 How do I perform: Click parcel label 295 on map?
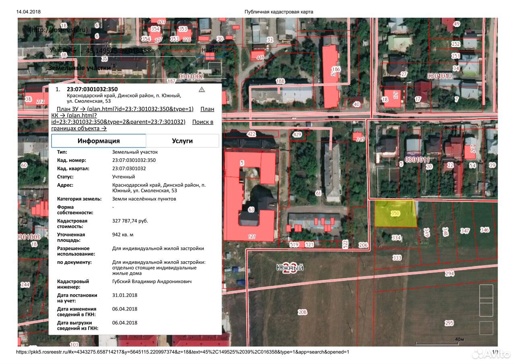tap(449, 323)
